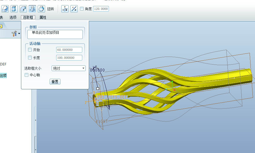Open the 选取框大小 dropdown showing 绝对

pyautogui.click(x=69, y=68)
